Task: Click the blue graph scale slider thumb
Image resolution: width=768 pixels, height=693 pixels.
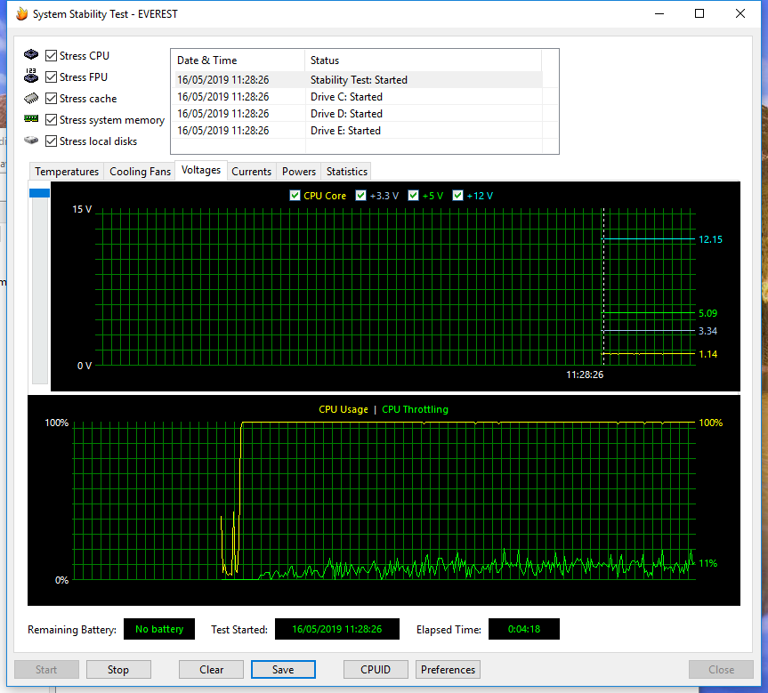Action: [40, 193]
